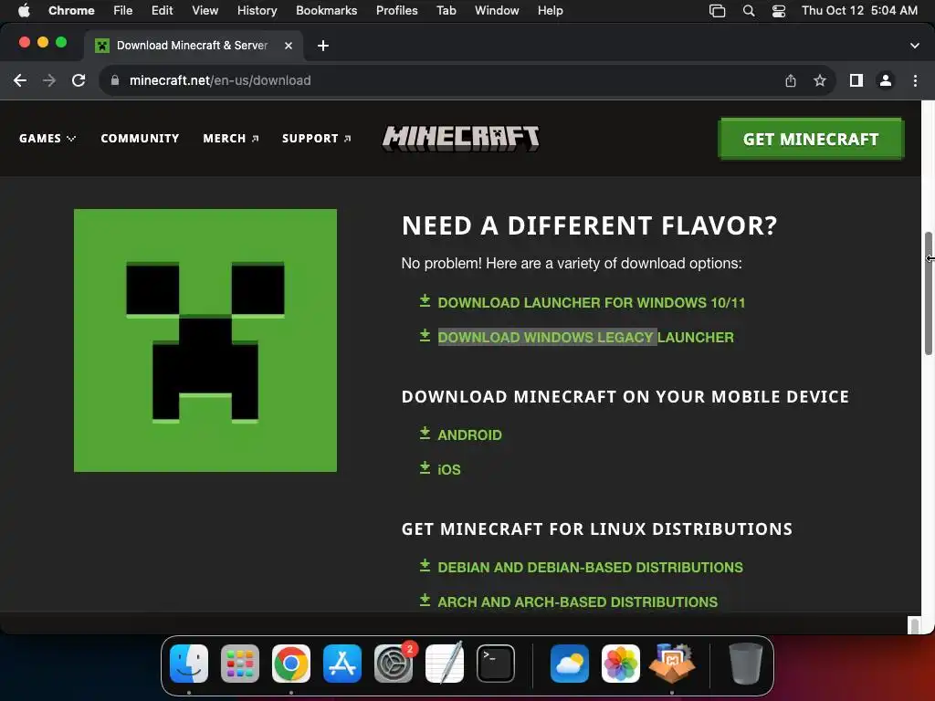
Task: Click the Spotlight search icon in menu bar
Action: [x=749, y=11]
